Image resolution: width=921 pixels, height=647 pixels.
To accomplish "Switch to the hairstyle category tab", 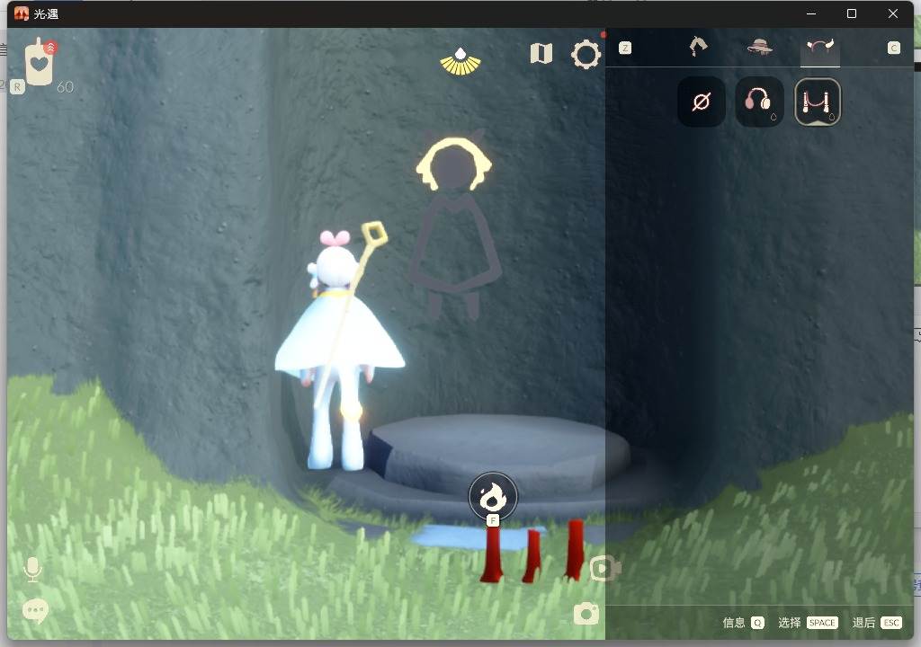I will pos(698,47).
